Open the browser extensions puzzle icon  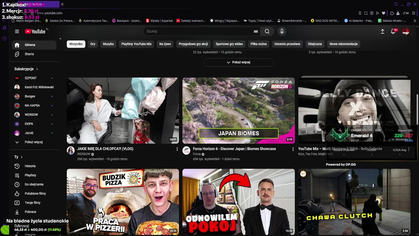(392, 13)
